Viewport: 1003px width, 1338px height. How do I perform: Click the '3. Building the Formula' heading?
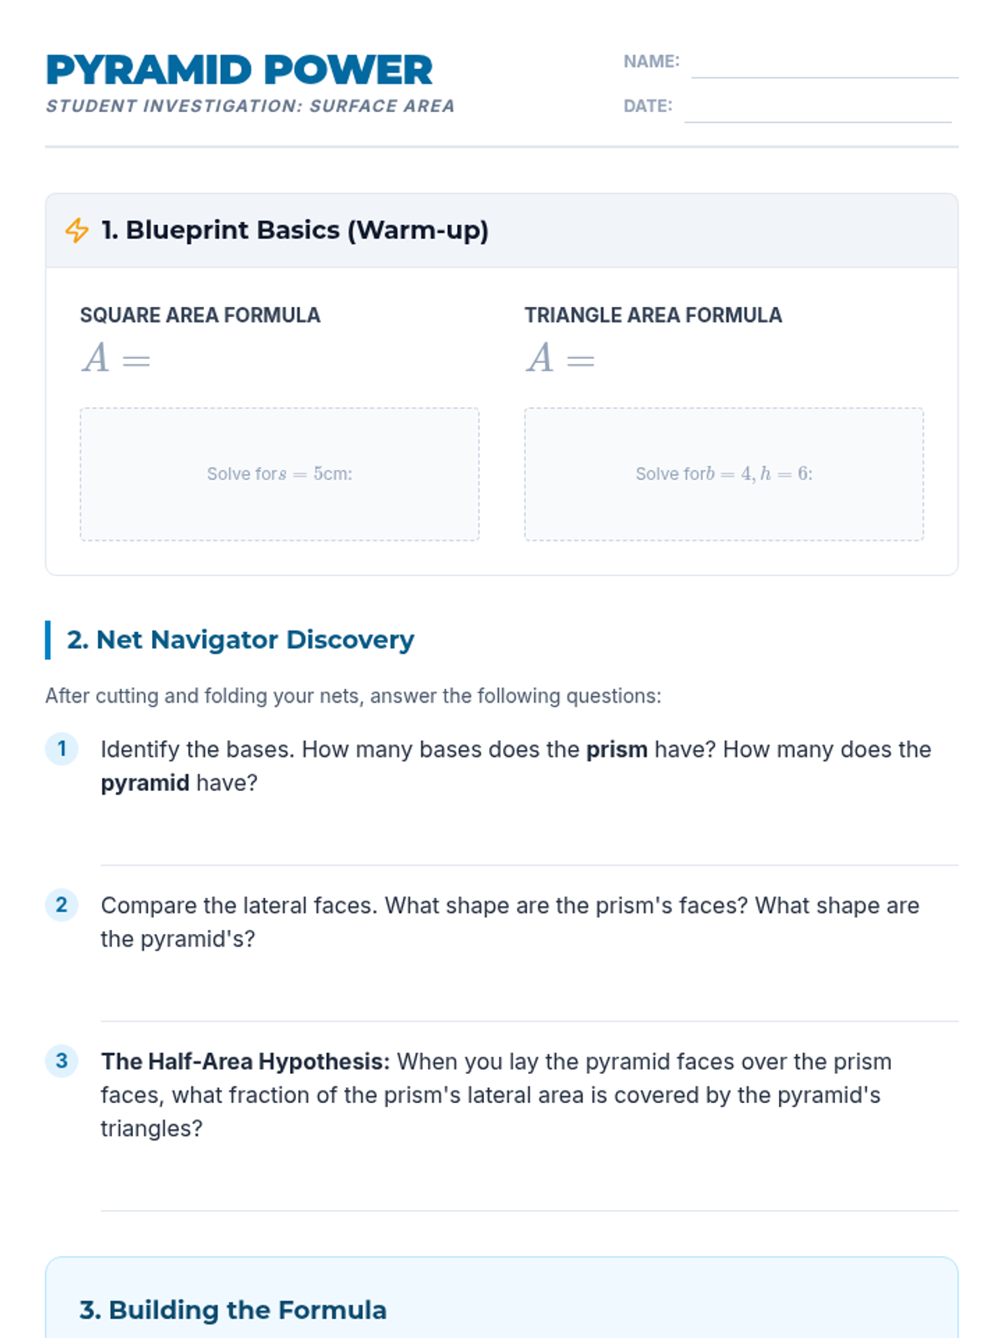[233, 1310]
